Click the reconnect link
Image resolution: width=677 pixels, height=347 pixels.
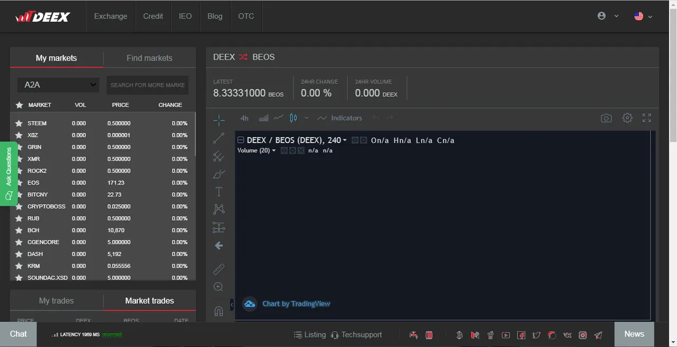pos(112,334)
